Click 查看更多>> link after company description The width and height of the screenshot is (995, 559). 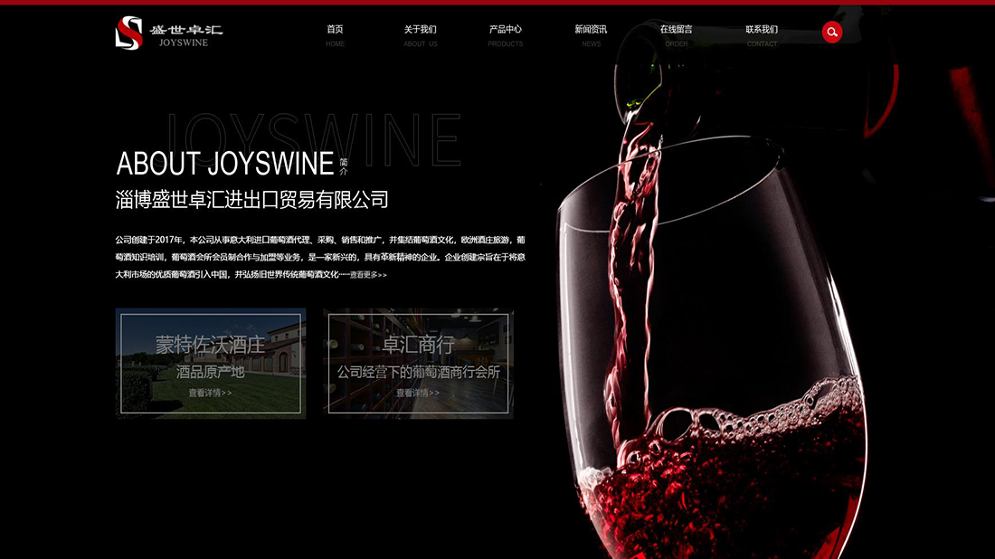(368, 275)
